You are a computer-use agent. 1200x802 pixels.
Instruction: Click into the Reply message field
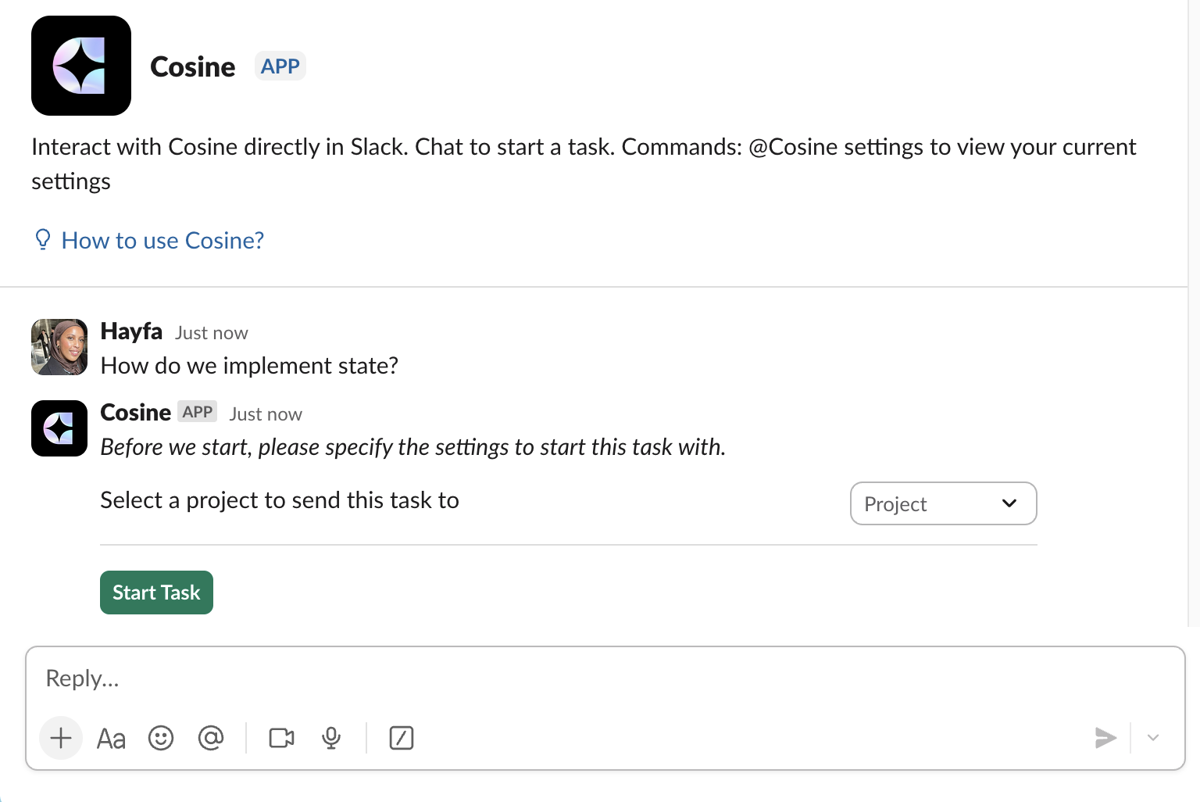[x=547, y=678]
